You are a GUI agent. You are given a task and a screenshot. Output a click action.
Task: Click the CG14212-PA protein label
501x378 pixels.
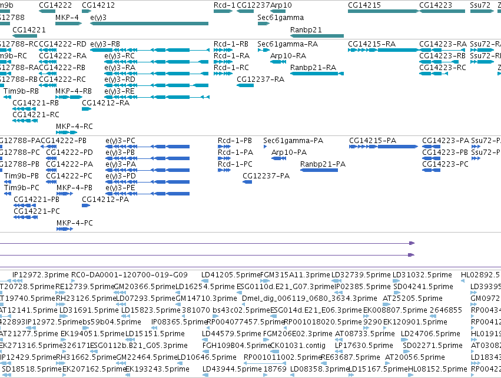click(105, 200)
